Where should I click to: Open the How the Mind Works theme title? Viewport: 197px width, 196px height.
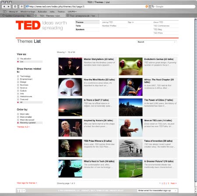pyautogui.click(x=99, y=80)
